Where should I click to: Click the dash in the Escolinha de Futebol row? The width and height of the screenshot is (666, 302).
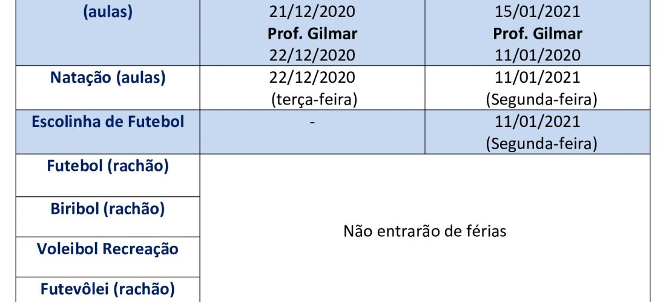click(312, 123)
